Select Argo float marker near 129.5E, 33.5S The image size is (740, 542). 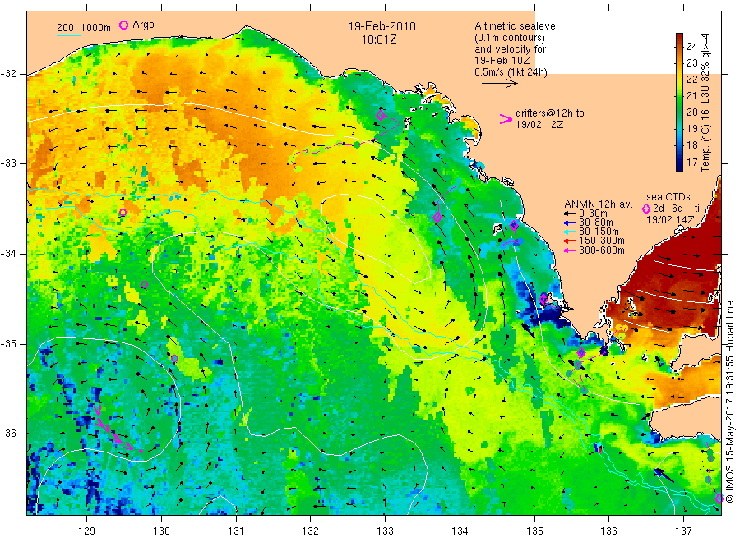[x=123, y=213]
